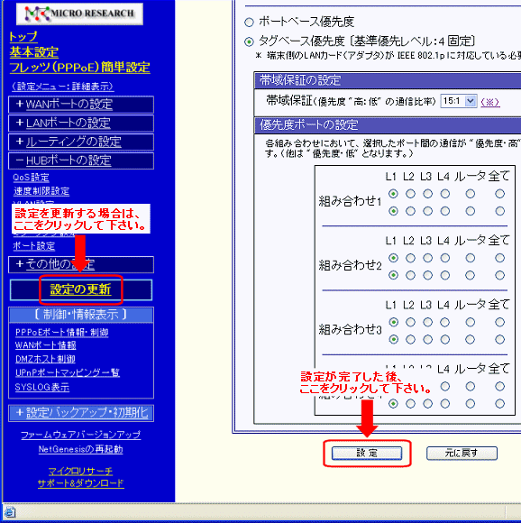The height and width of the screenshot is (523, 521).
Task: Expand the LANポートの設定 menu
Action: pos(81,123)
